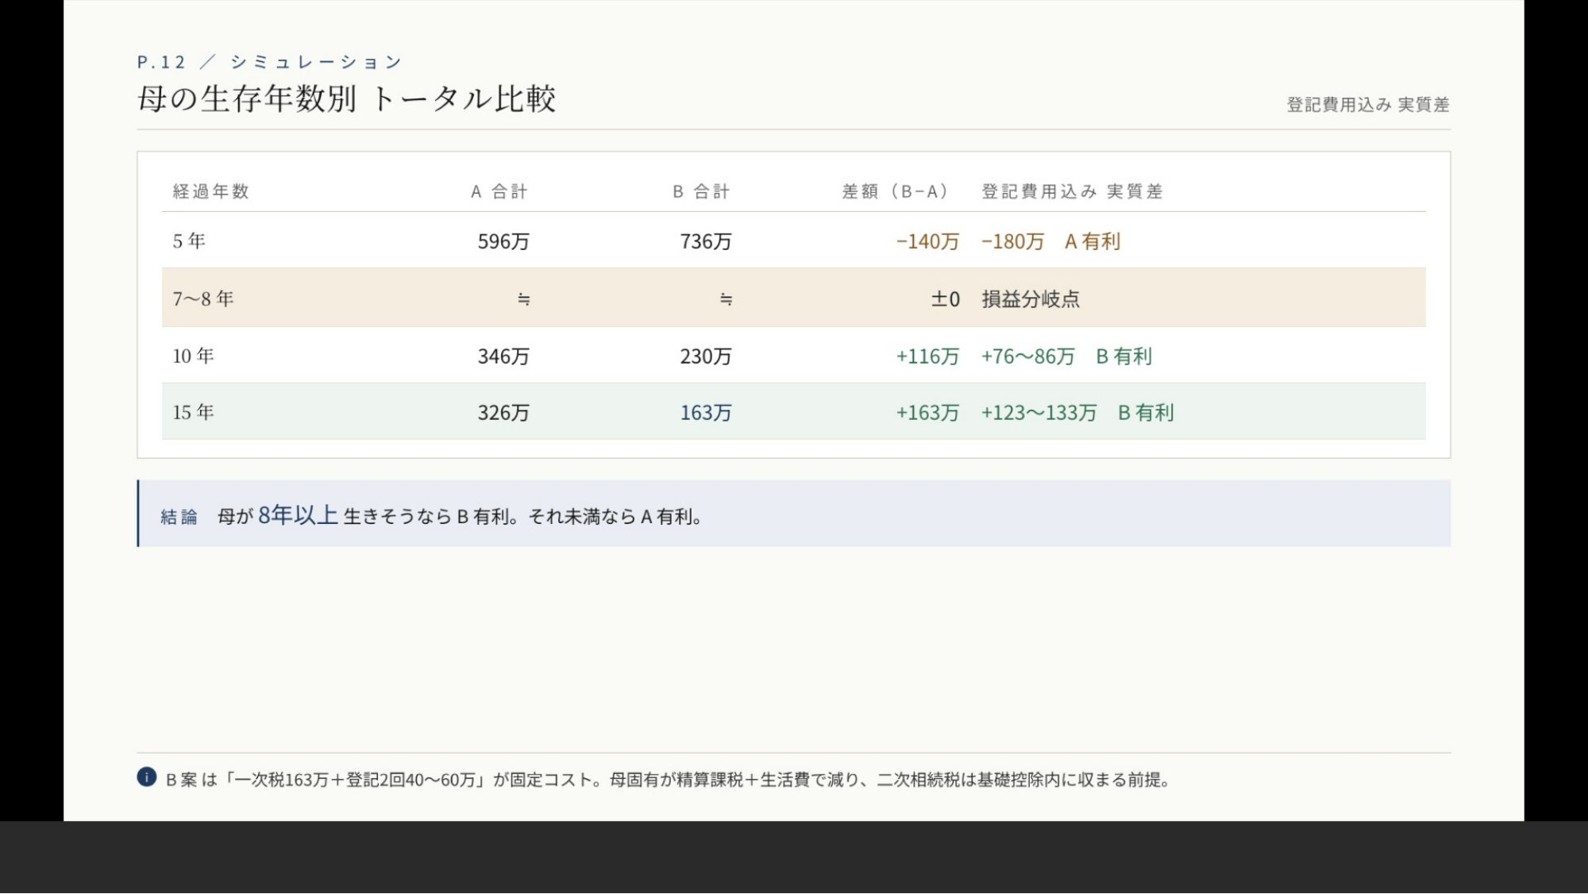Click the 結論 label in the conclusion box
Viewport: 1588px width, 894px height.
[x=179, y=517]
